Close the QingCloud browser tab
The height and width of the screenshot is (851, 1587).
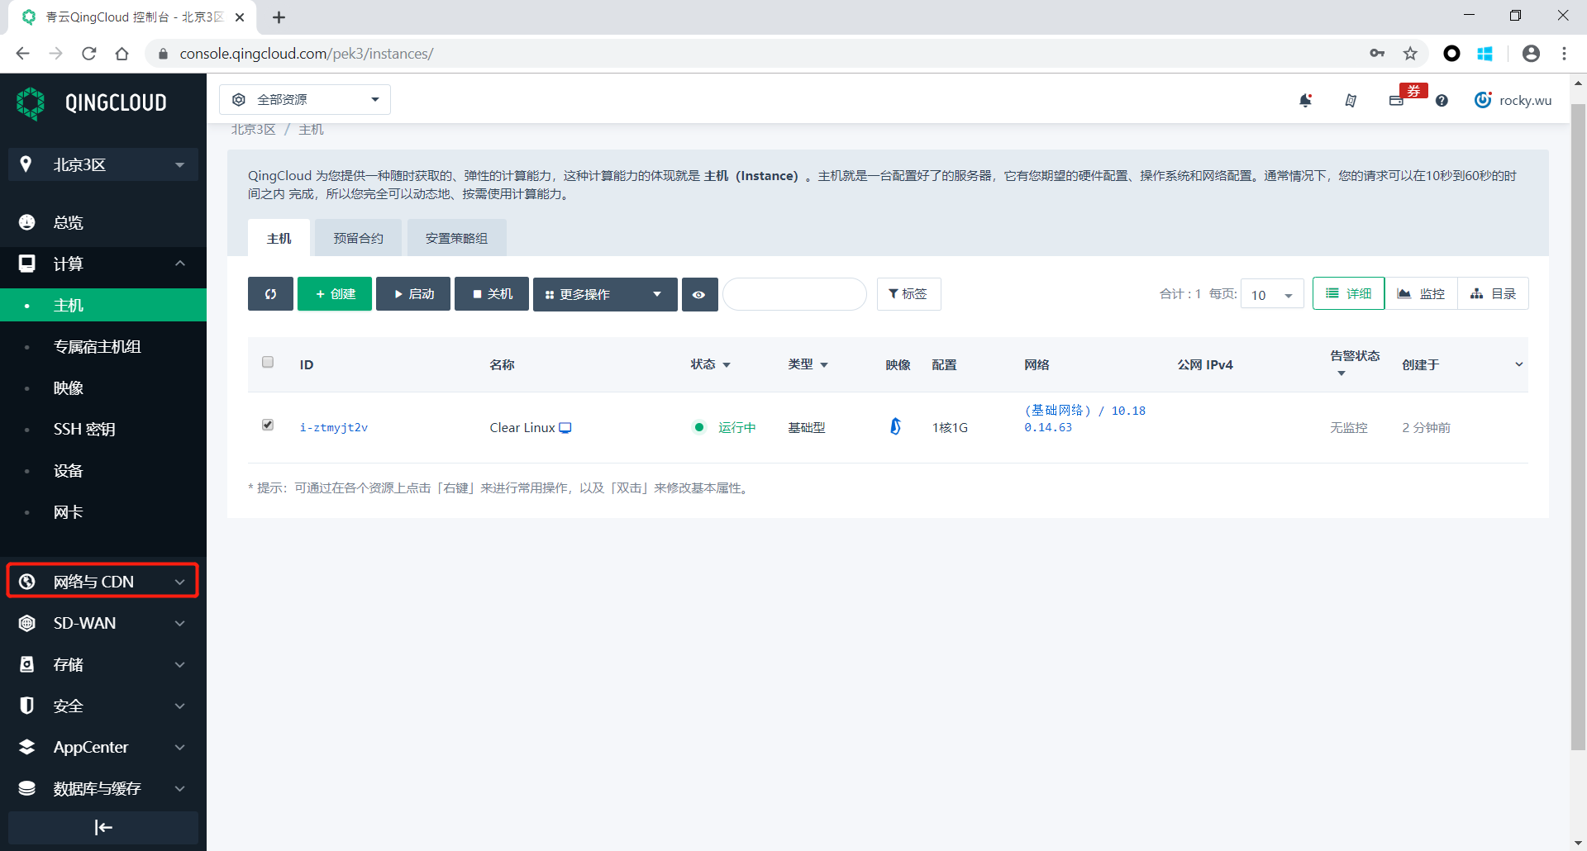(240, 17)
